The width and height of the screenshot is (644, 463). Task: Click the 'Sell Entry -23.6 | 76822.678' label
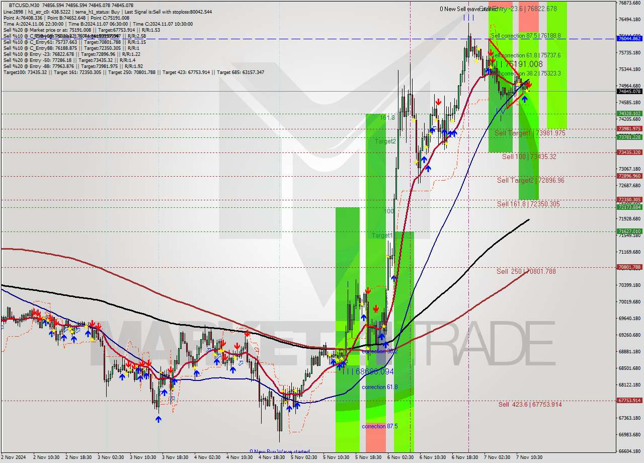(518, 9)
